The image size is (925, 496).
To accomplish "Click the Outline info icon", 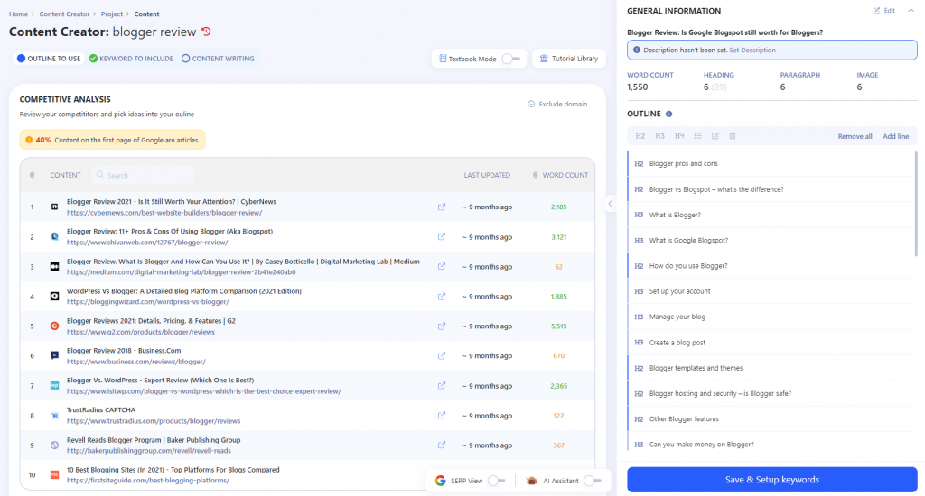I will pos(669,114).
